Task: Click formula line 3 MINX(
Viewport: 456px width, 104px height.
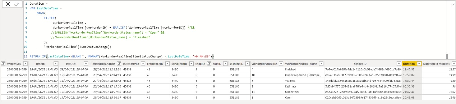Action: click(x=41, y=13)
